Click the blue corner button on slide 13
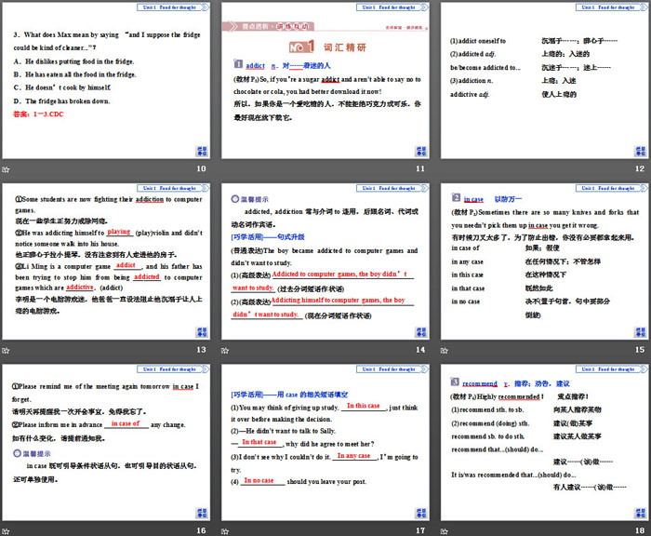Viewport: 651px width, 536px height. pyautogui.click(x=201, y=330)
